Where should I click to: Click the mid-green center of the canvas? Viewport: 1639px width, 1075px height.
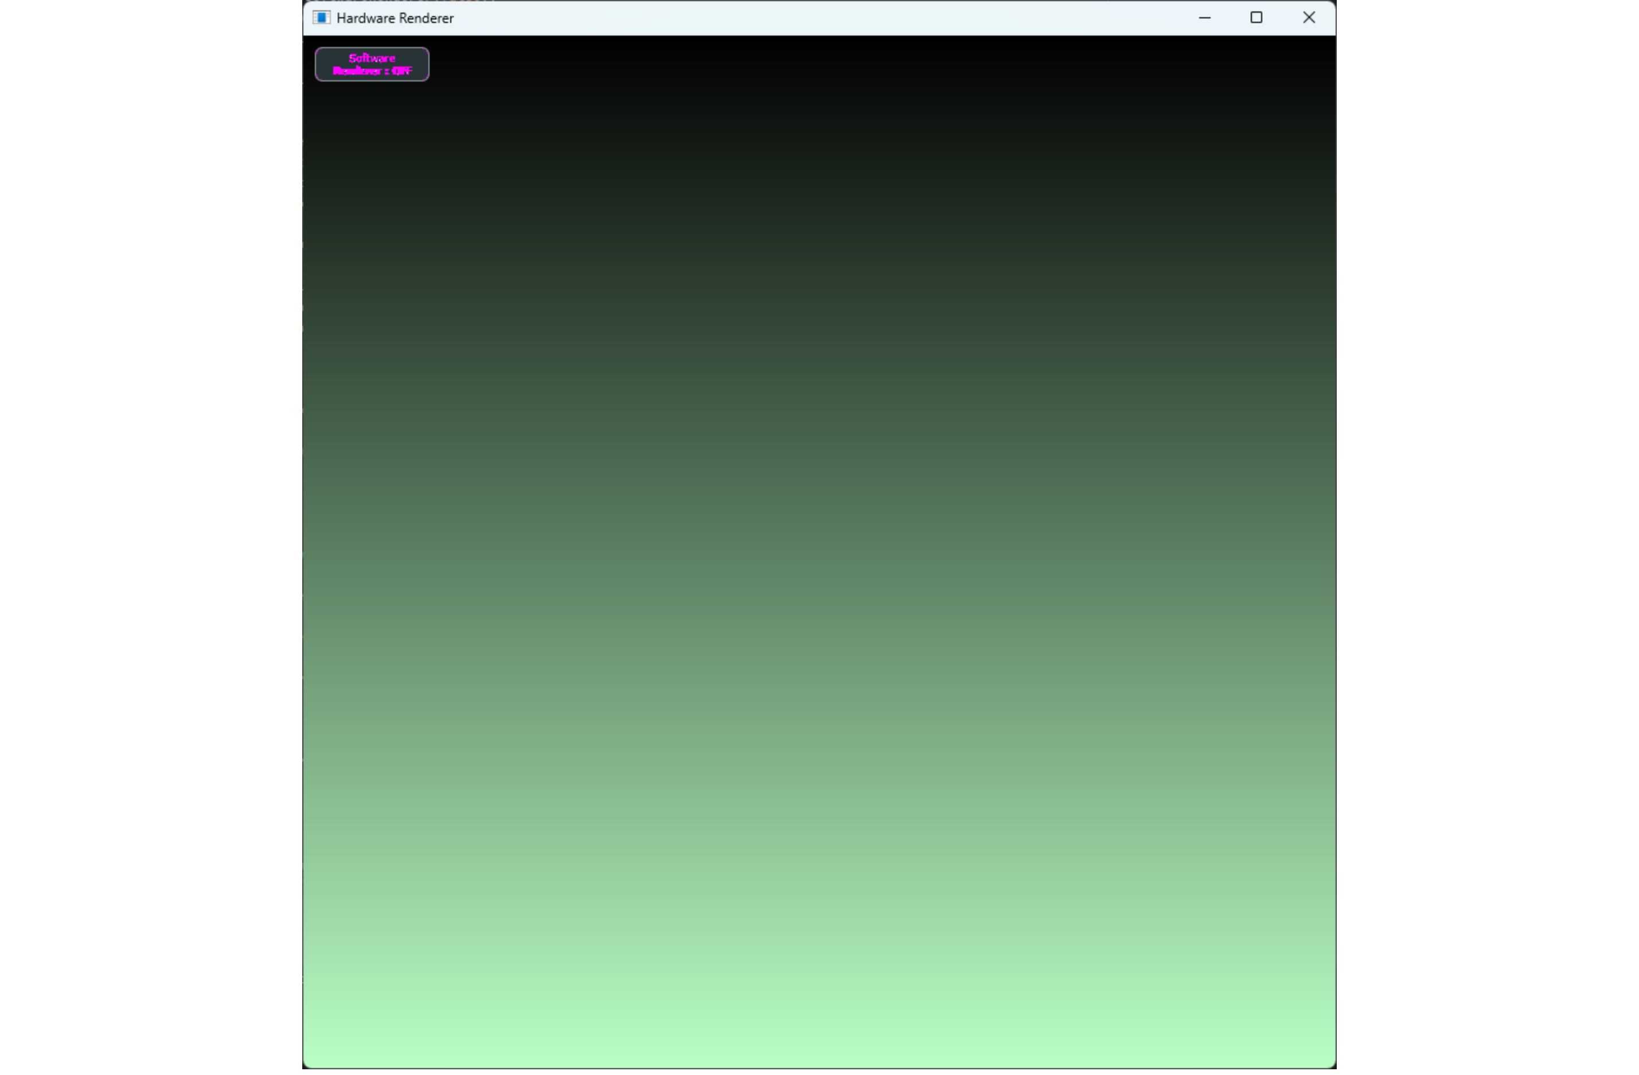point(820,551)
